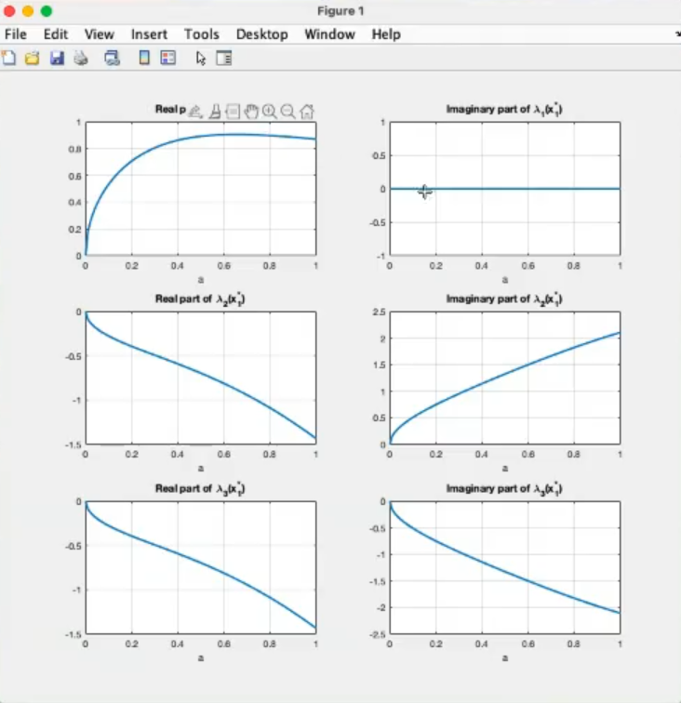Screen dimensions: 681x703
Task: Open the Property Inspector from the toolbar
Action: 223,58
